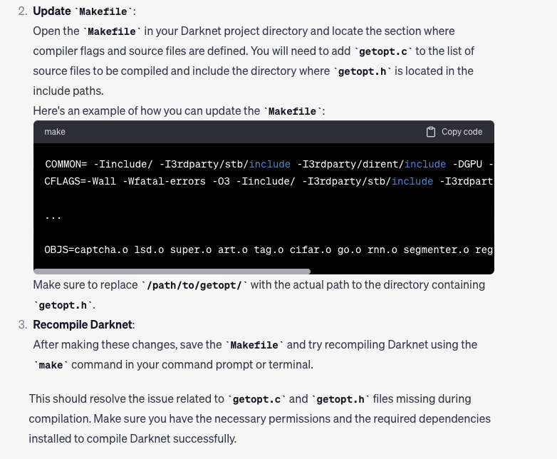Click the 'make' language label on code block

point(55,132)
